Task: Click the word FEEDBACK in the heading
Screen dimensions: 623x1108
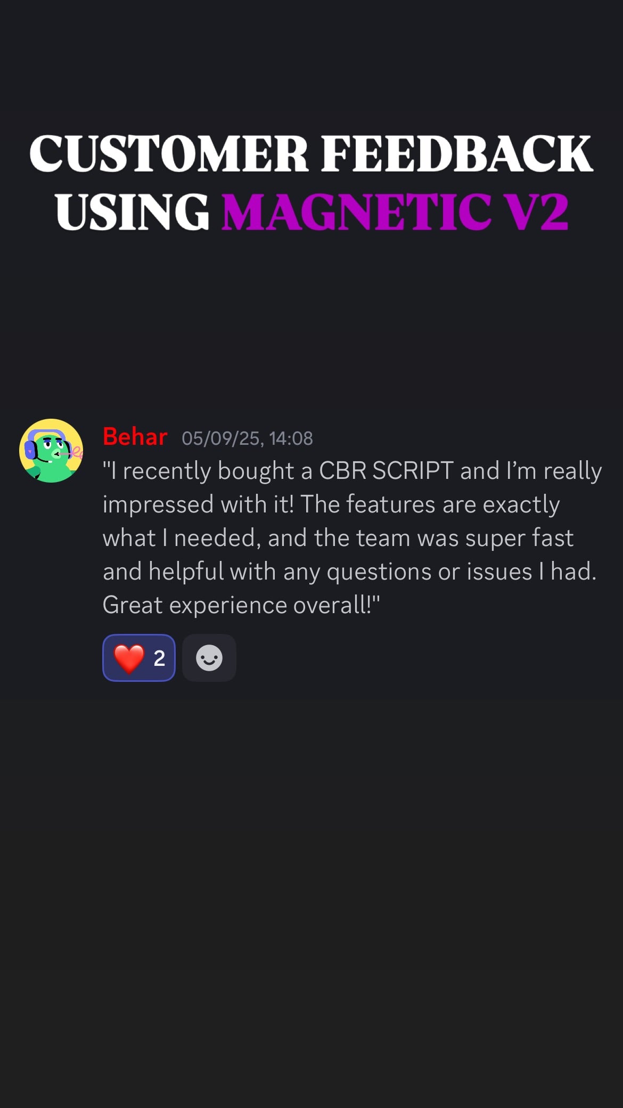Action: tap(457, 153)
